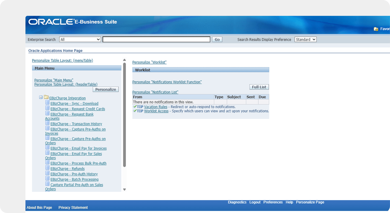Open EBizCharge - Batch Processing link

(x=74, y=180)
